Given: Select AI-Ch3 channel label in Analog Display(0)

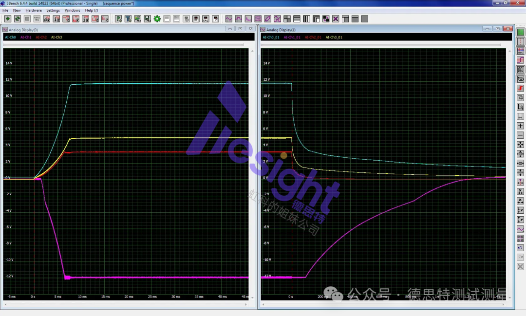Looking at the screenshot, I should tap(56, 37).
